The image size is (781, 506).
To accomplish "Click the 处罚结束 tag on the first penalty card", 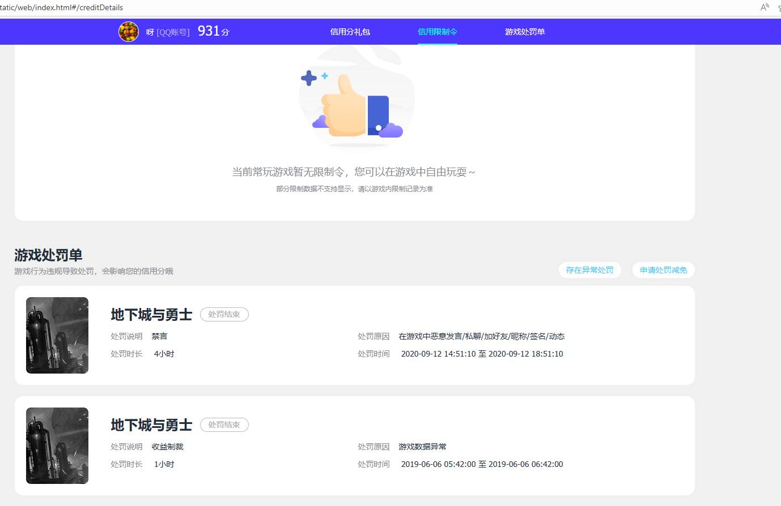I will [224, 314].
